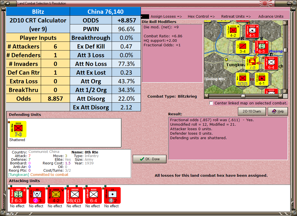Screen dimensions: 297x216
Task: Select the 14th Inf 6-4 attacking unit
Action: [x=93, y=196]
